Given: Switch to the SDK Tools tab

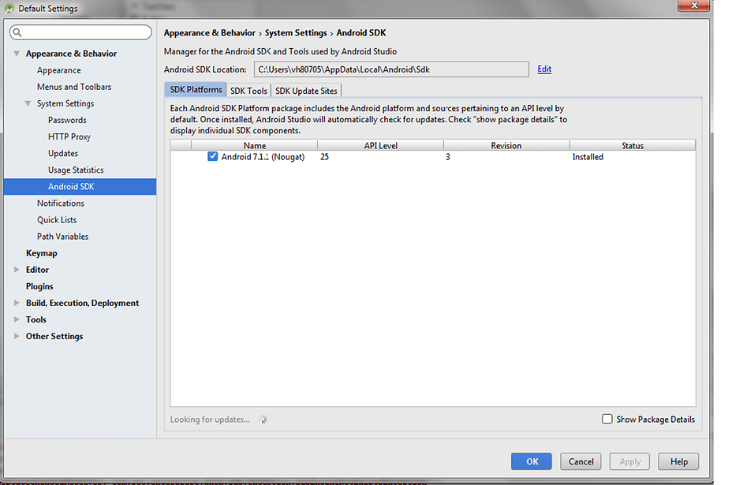Looking at the screenshot, I should coord(248,91).
